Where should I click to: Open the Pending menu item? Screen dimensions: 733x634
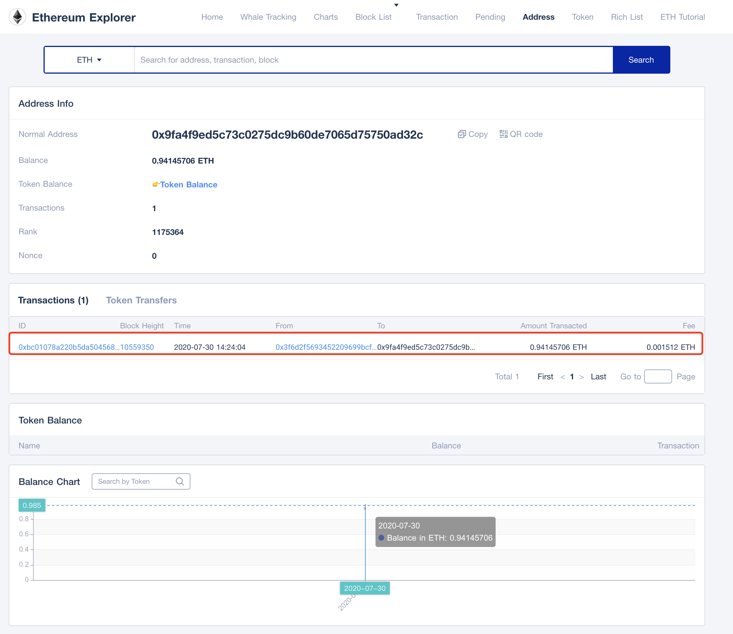(x=490, y=17)
